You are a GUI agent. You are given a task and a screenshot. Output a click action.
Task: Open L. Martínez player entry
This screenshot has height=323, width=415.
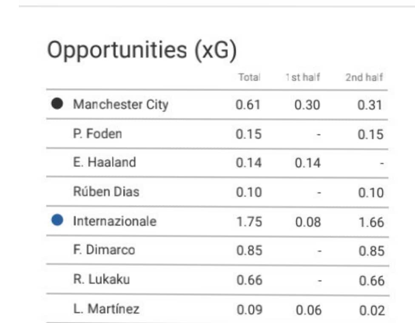(x=106, y=309)
